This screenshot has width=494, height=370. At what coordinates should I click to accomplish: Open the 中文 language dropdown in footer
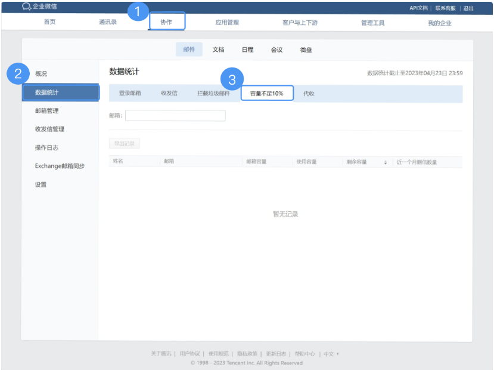tap(328, 353)
